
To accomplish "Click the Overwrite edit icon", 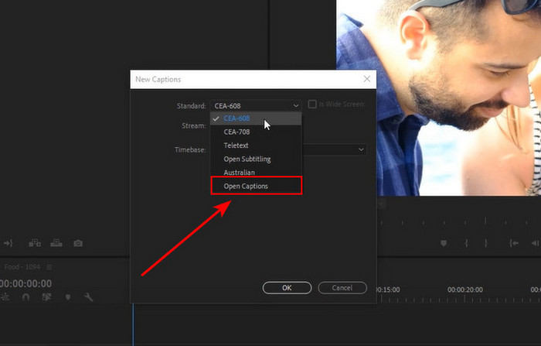I will tap(56, 243).
